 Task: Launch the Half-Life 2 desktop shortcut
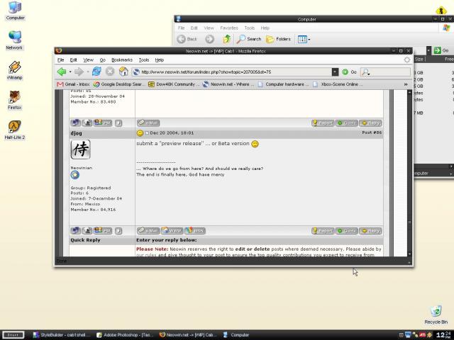coord(14,130)
